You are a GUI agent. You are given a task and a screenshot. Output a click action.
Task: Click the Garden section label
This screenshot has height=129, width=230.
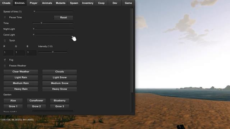[7, 95]
